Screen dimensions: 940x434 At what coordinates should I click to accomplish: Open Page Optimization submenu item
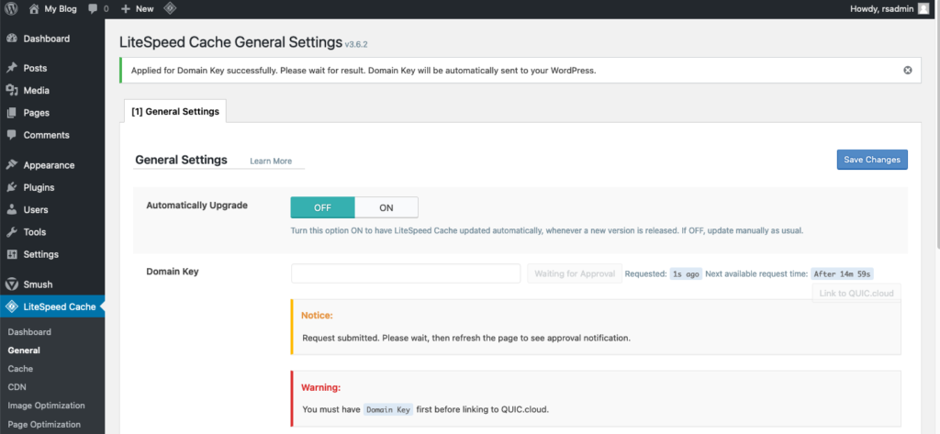point(44,425)
